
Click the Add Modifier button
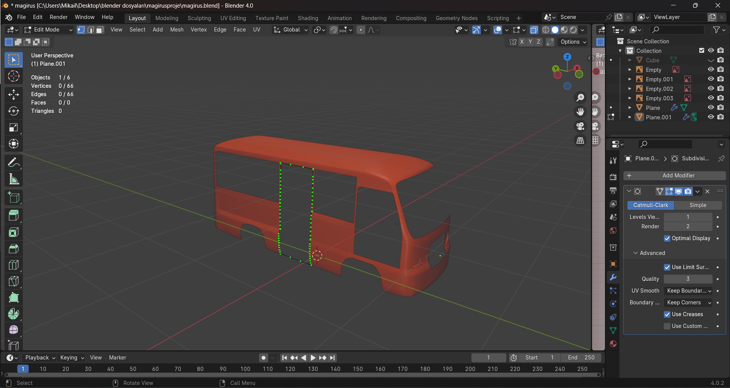[675, 176]
